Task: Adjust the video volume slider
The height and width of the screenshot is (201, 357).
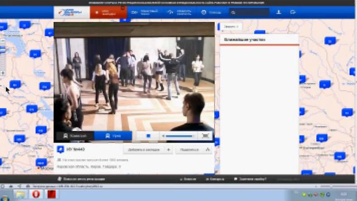Action: coord(180,136)
